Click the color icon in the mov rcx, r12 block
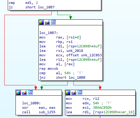This screenshot has width=140, height=118. 68,93
